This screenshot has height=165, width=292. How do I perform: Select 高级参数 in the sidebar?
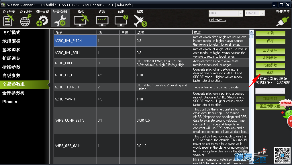coord(11,75)
